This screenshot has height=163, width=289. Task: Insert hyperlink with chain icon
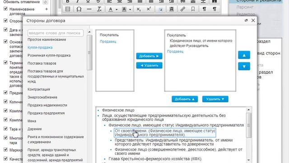pyautogui.click(x=183, y=9)
